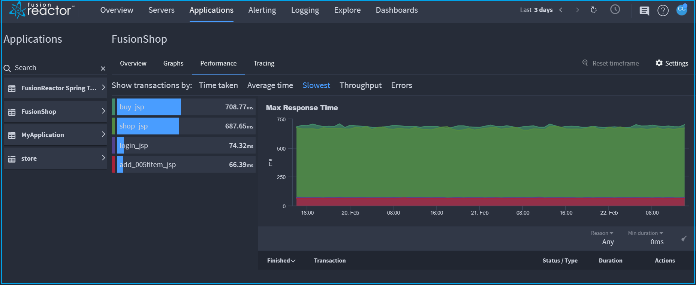Click the 708.77ms value
The height and width of the screenshot is (285, 696).
tap(239, 107)
